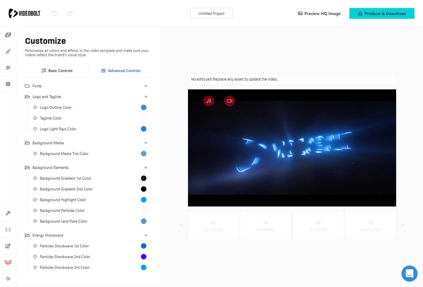423x287 pixels.
Task: Click the edit pencil sidebar icon
Action: pyautogui.click(x=8, y=246)
